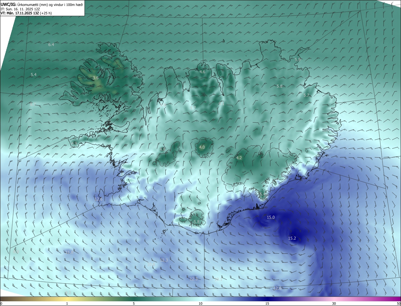Select the VT: Mán. 17.11.2025 13Z line

(x=26, y=13)
